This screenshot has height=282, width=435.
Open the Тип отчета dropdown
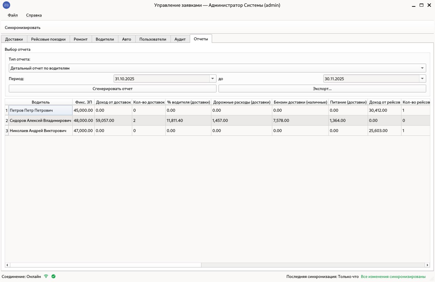click(x=217, y=68)
